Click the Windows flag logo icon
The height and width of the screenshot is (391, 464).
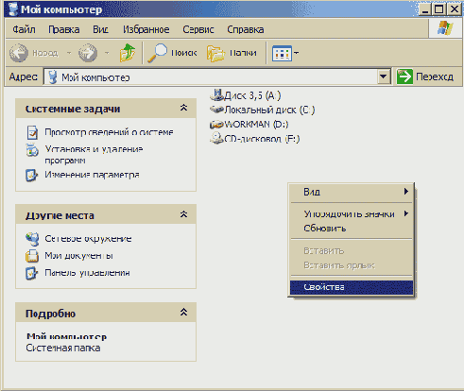coord(445,28)
